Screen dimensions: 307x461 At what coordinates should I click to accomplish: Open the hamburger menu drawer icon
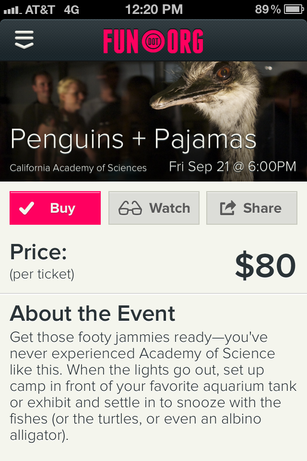24,39
